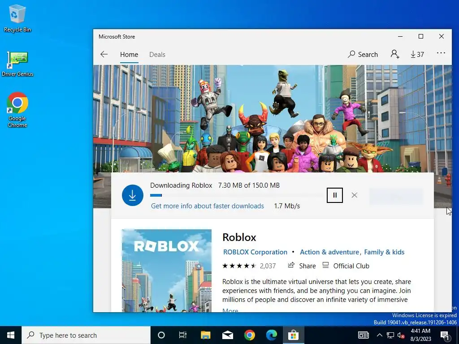This screenshot has width=459, height=344.
Task: Go back with the Store back arrow
Action: tap(104, 54)
